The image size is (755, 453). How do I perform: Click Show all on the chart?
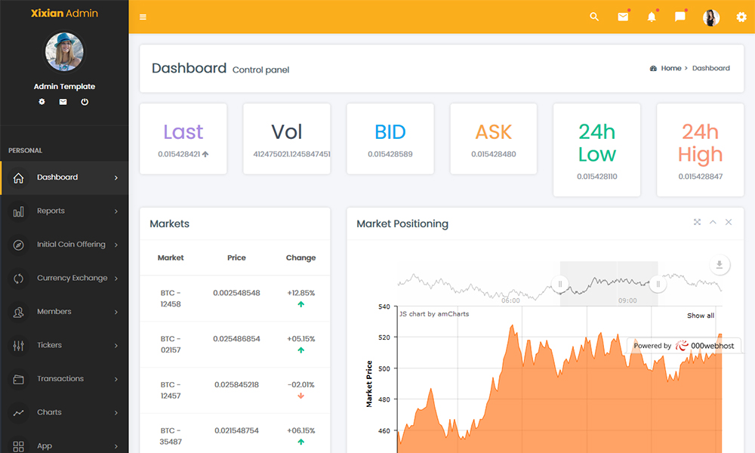[x=700, y=316]
